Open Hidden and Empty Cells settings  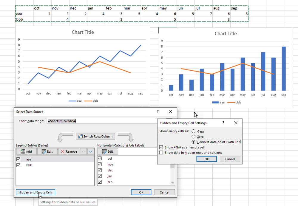[x=35, y=192]
